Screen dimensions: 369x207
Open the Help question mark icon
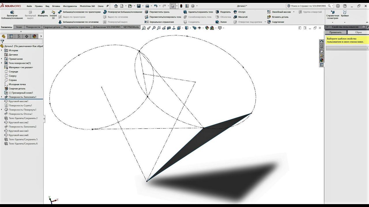click(x=345, y=6)
